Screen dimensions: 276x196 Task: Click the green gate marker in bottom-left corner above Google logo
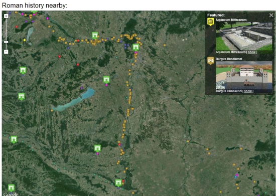pyautogui.click(x=11, y=188)
